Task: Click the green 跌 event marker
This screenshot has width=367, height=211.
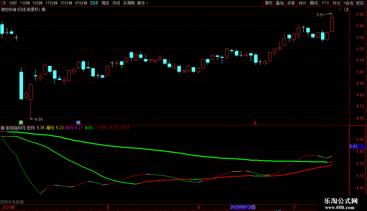Action: pyautogui.click(x=21, y=123)
